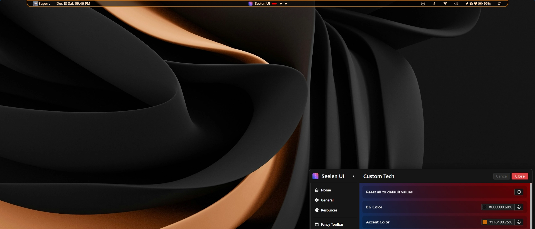Click the circled chevron tray icon

423,4
